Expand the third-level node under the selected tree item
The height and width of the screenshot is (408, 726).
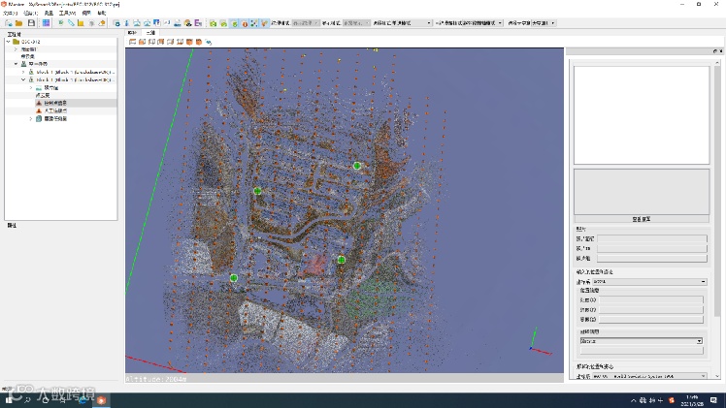click(x=31, y=119)
